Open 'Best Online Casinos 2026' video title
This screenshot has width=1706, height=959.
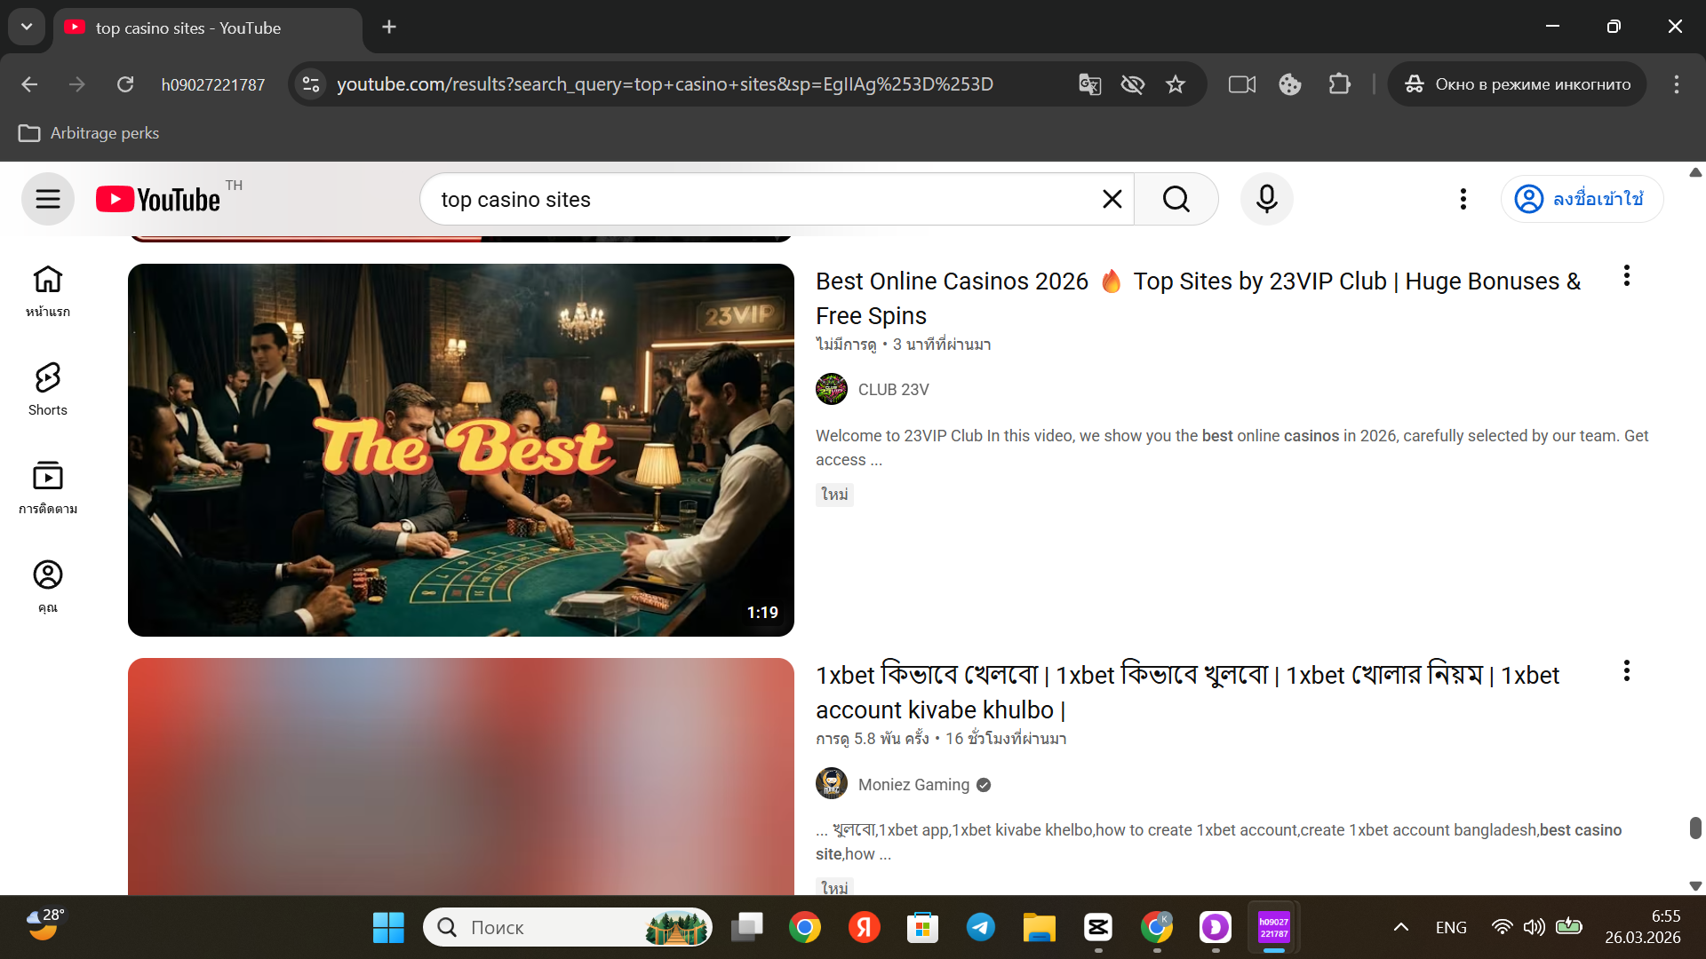point(1198,298)
